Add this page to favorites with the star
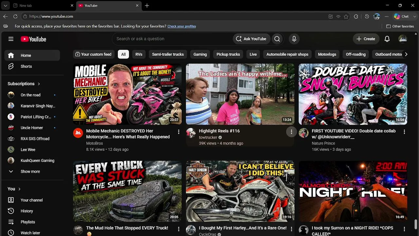Image resolution: width=419 pixels, height=236 pixels. 346,16
